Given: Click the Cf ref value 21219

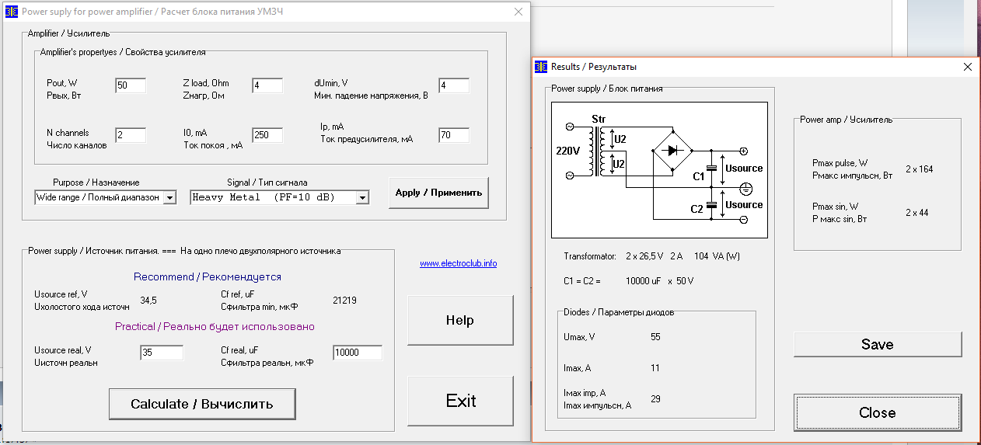Looking at the screenshot, I should coord(344,300).
